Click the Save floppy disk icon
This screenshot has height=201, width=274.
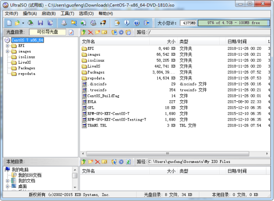click(x=41, y=23)
